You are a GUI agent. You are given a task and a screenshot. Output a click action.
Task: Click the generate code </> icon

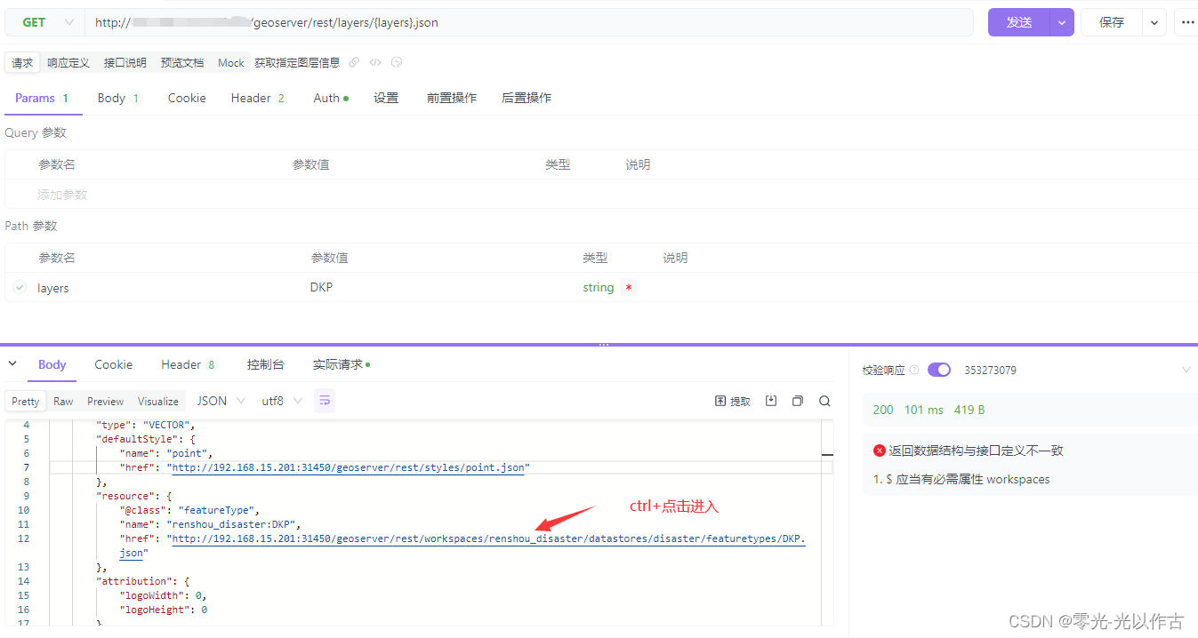tap(374, 62)
